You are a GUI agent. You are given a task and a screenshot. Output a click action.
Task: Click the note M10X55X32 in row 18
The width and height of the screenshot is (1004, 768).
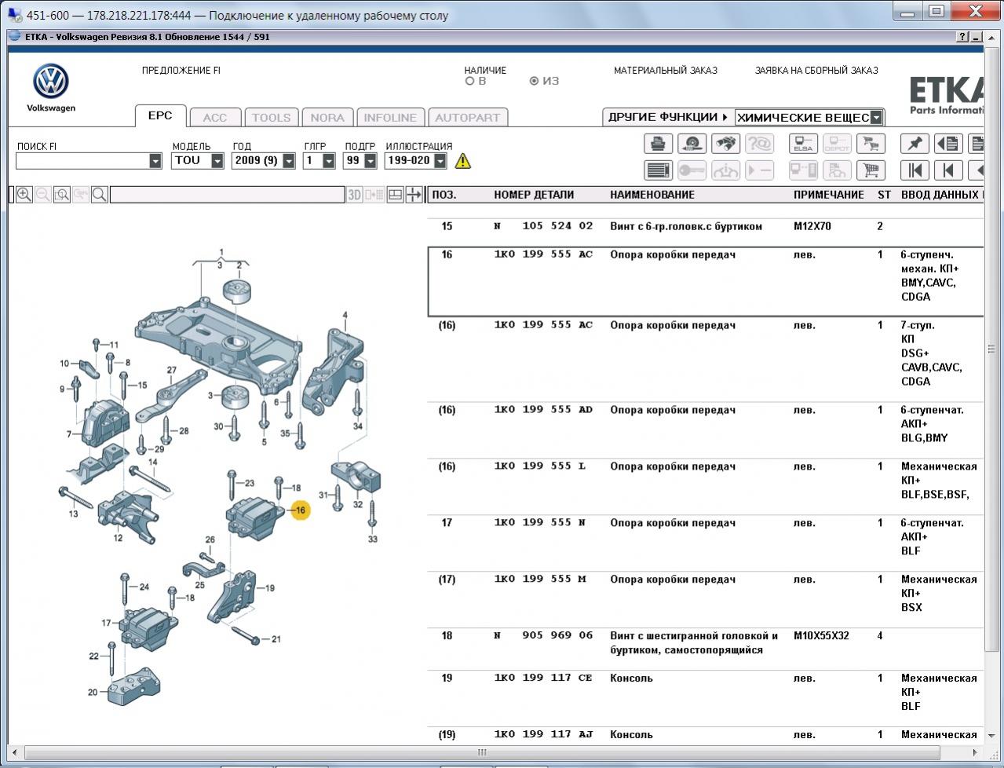(821, 636)
